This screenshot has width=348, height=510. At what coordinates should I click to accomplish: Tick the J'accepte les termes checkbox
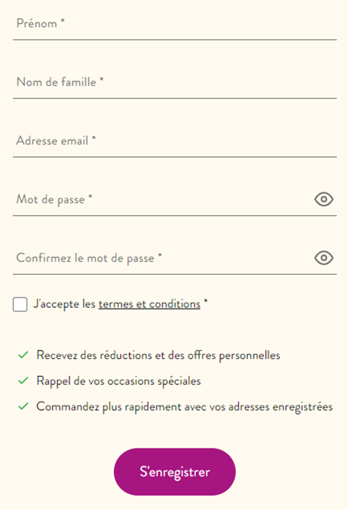click(x=20, y=304)
